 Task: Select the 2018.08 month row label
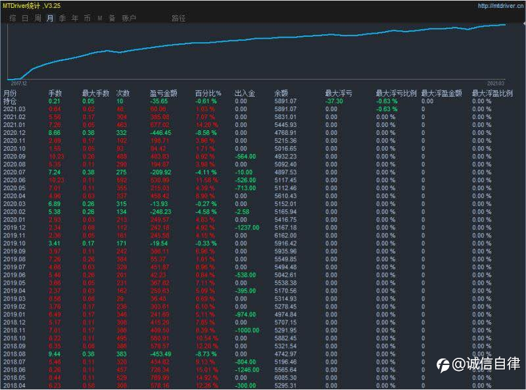click(14, 354)
